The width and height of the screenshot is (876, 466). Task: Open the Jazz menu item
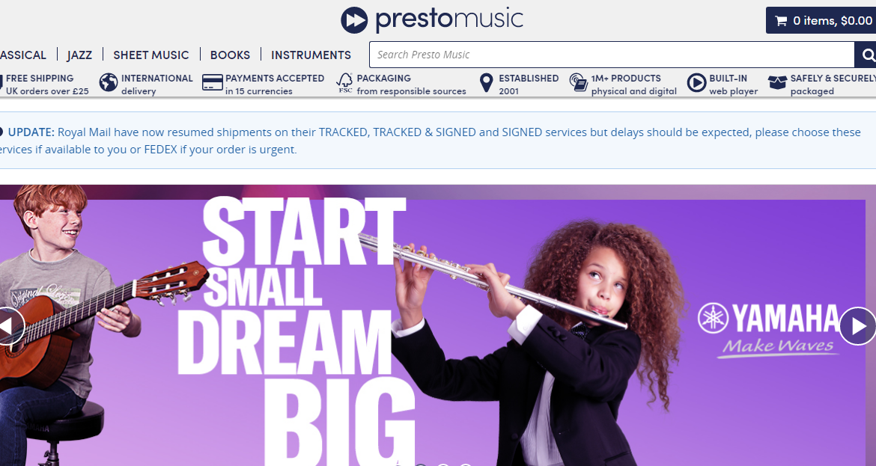(x=79, y=55)
